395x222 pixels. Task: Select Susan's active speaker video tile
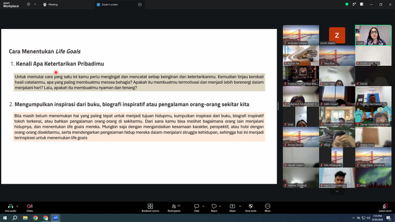tap(373, 35)
